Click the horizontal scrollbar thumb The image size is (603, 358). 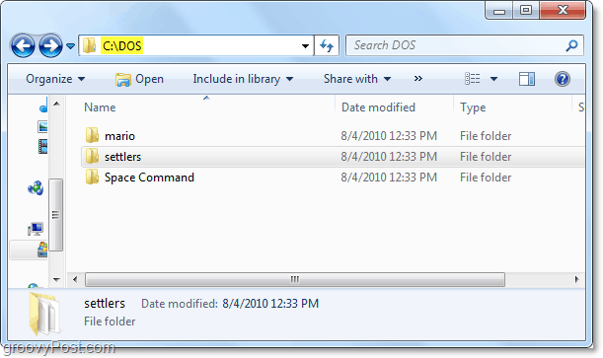(295, 279)
